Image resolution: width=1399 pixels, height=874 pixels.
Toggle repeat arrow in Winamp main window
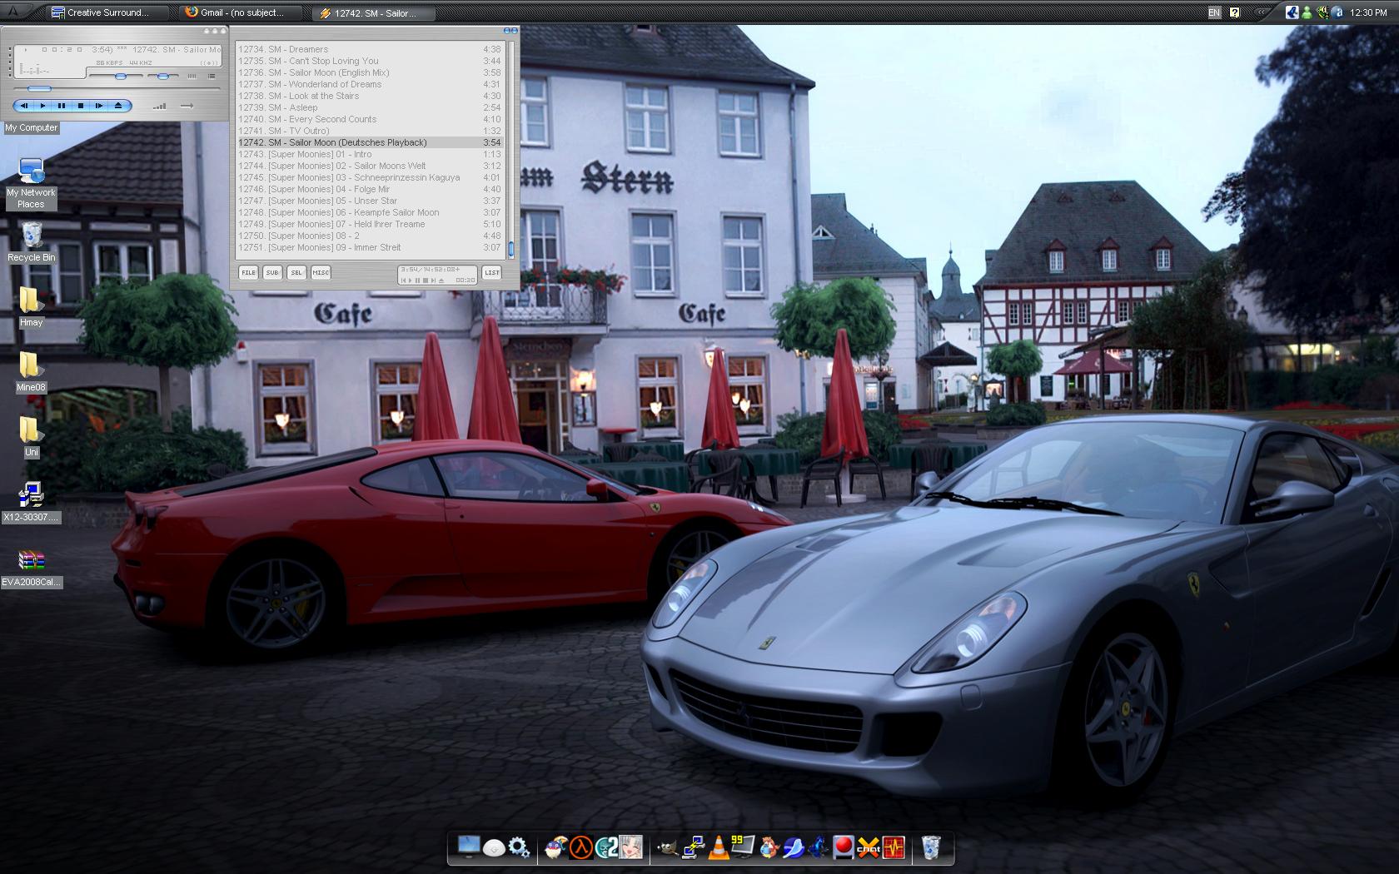tap(187, 106)
